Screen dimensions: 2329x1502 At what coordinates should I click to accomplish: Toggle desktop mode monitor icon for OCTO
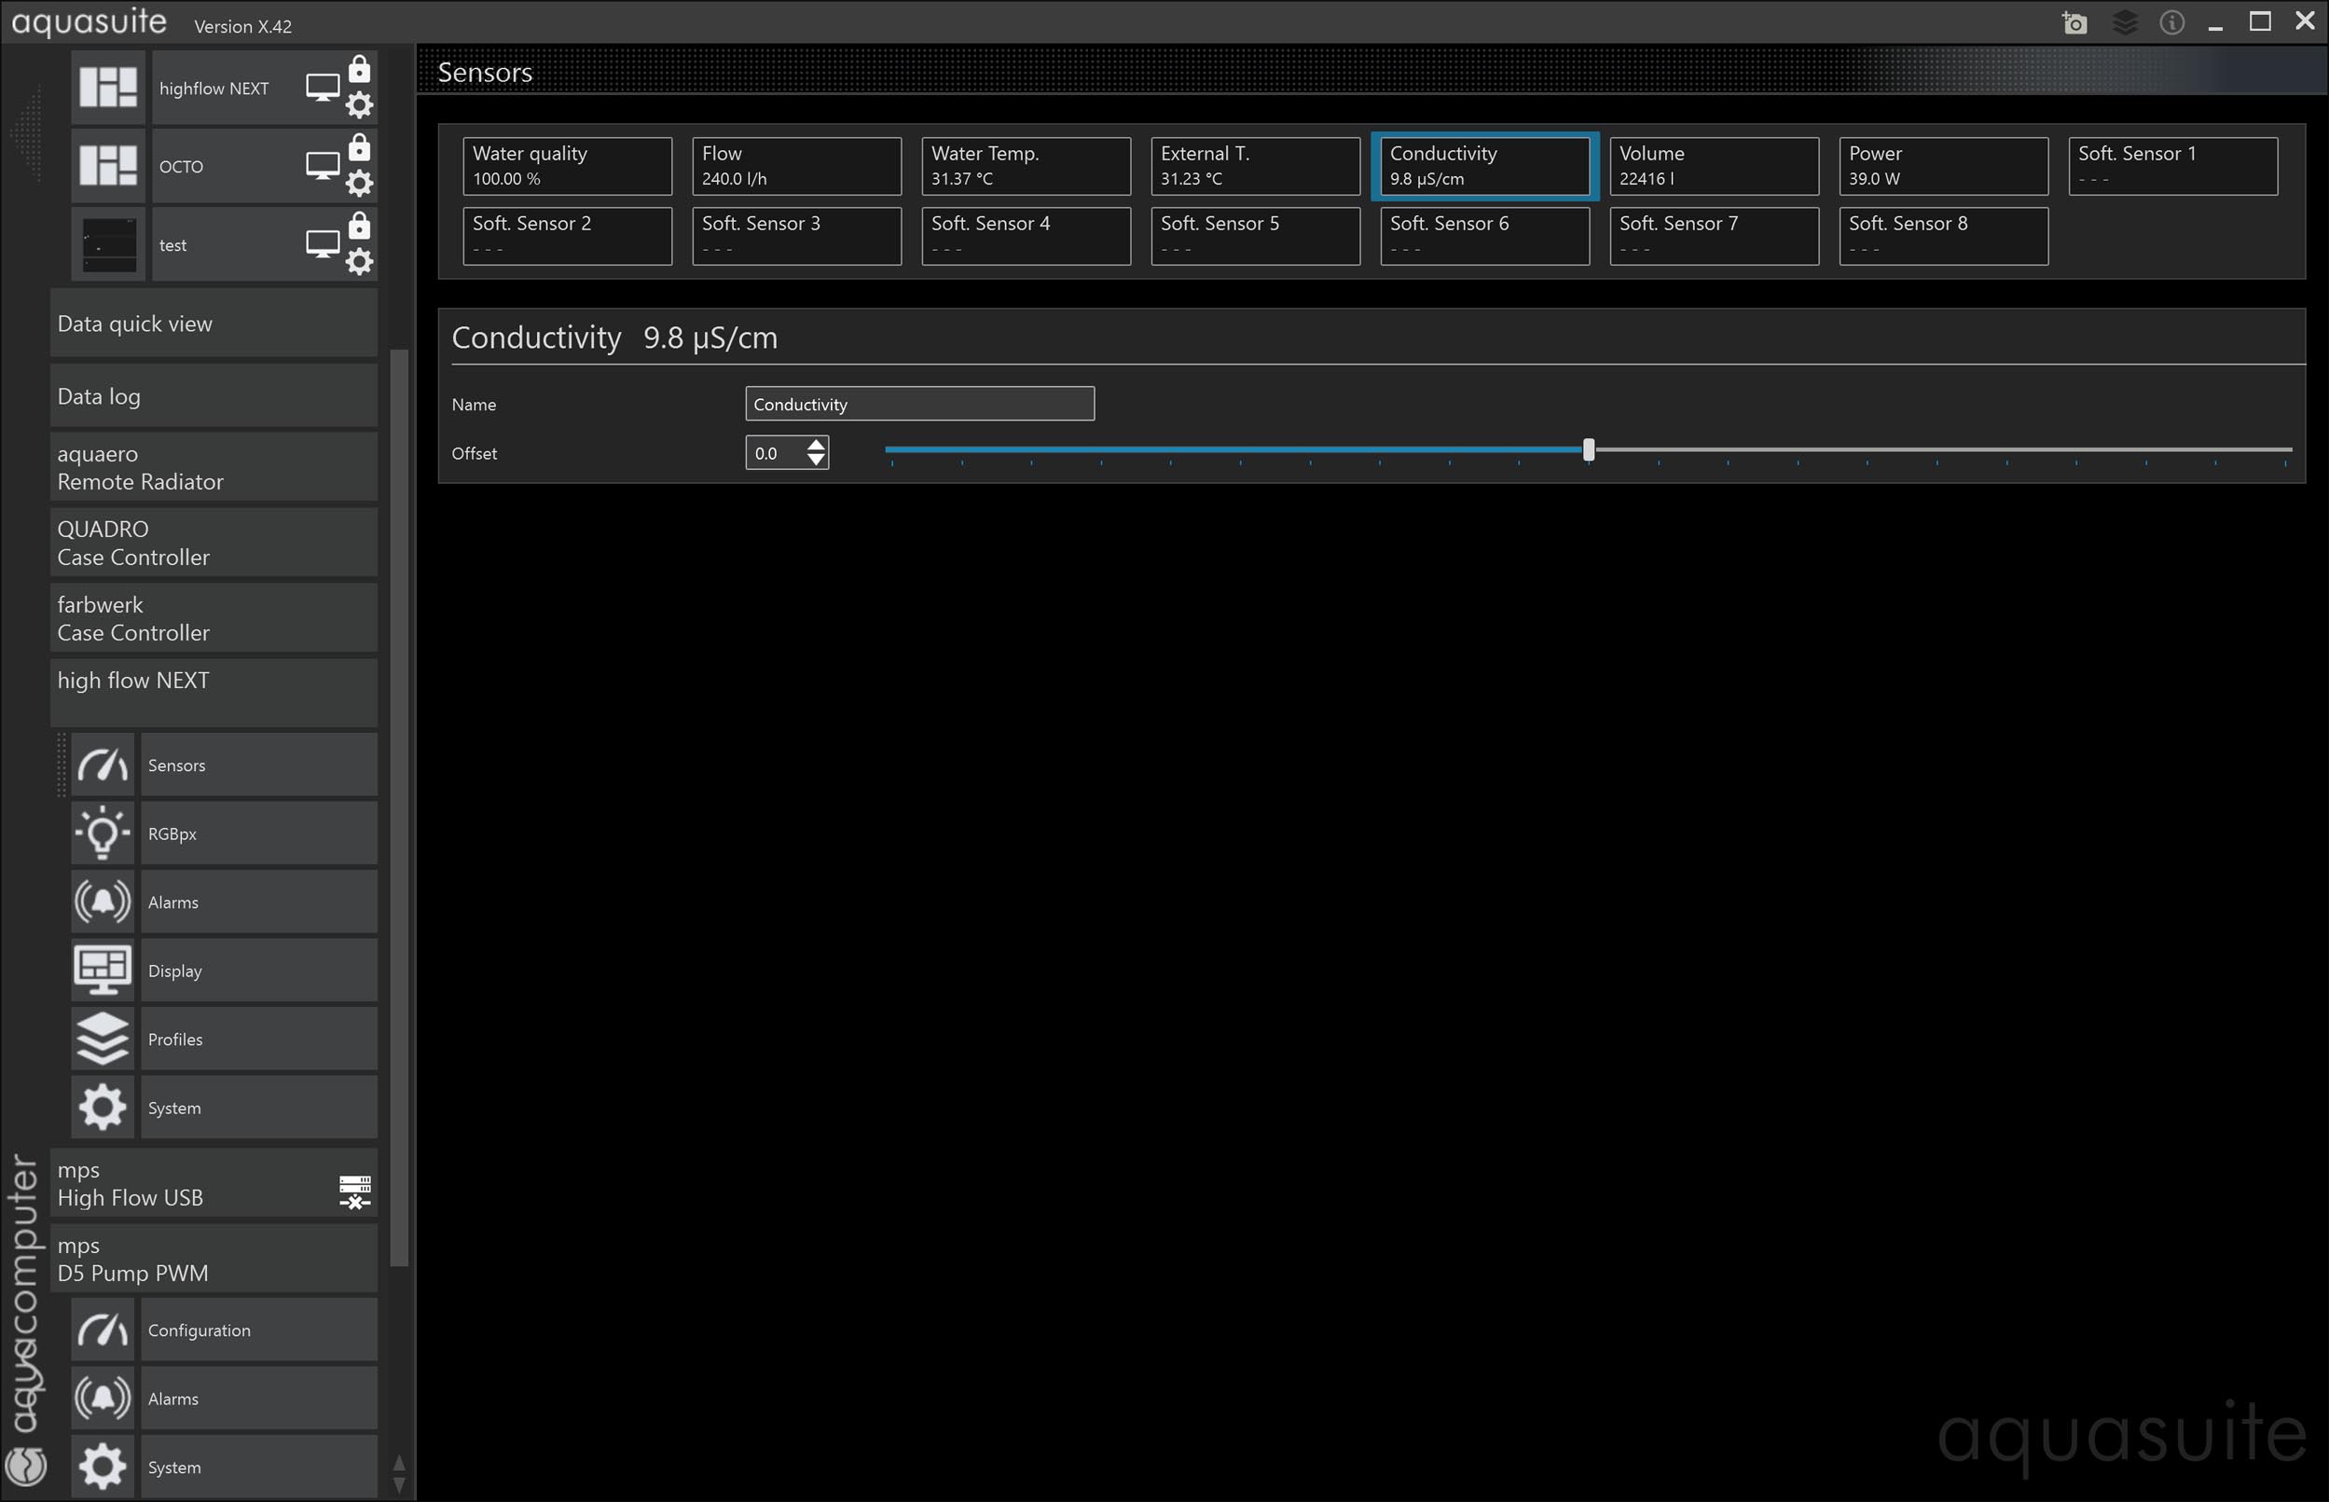[x=322, y=166]
